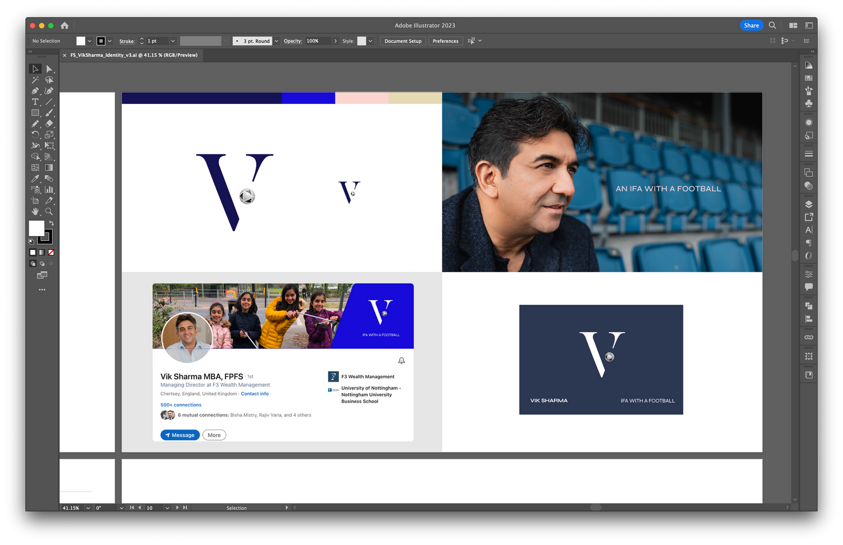This screenshot has width=843, height=545.
Task: Select the Line Segment tool
Action: click(49, 102)
